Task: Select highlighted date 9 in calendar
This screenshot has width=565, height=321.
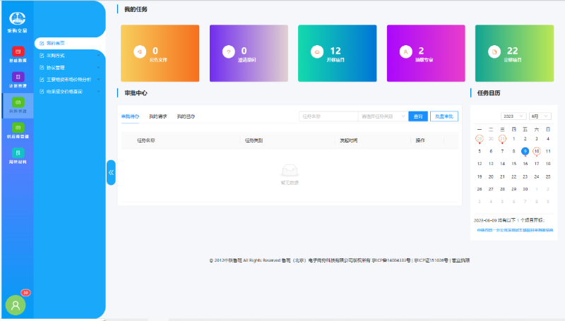Action: (525, 151)
